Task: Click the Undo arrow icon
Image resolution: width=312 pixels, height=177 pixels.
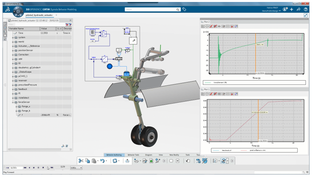Action: (102, 161)
